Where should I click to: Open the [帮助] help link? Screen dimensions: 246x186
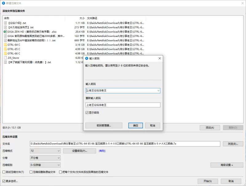coord(102,151)
